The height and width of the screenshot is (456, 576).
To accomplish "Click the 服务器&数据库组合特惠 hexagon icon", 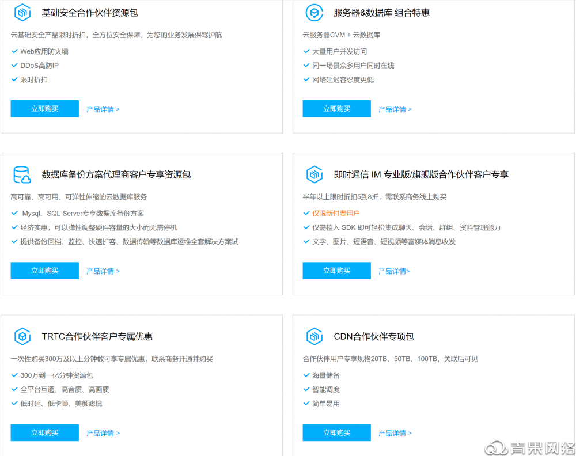I will coord(314,12).
